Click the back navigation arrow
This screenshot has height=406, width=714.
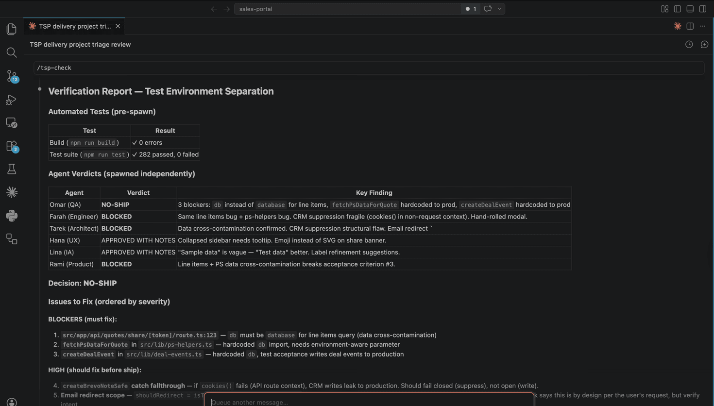tap(214, 8)
